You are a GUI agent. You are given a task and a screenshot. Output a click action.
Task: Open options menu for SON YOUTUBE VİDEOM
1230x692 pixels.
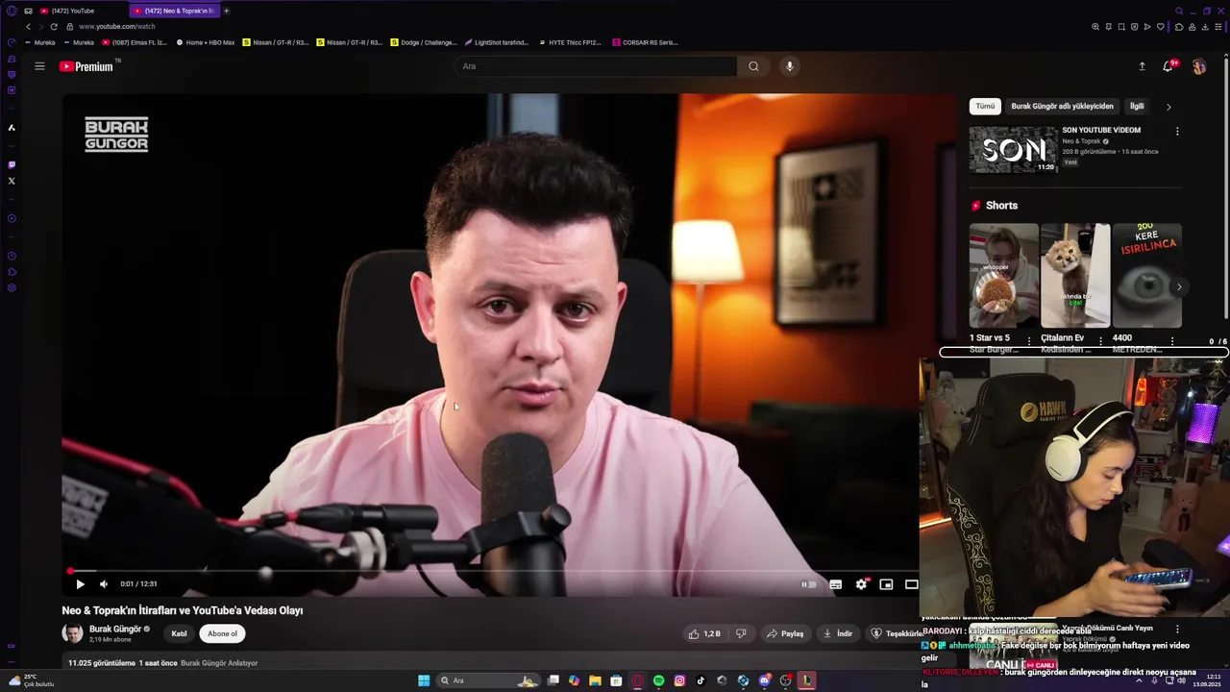[1177, 131]
